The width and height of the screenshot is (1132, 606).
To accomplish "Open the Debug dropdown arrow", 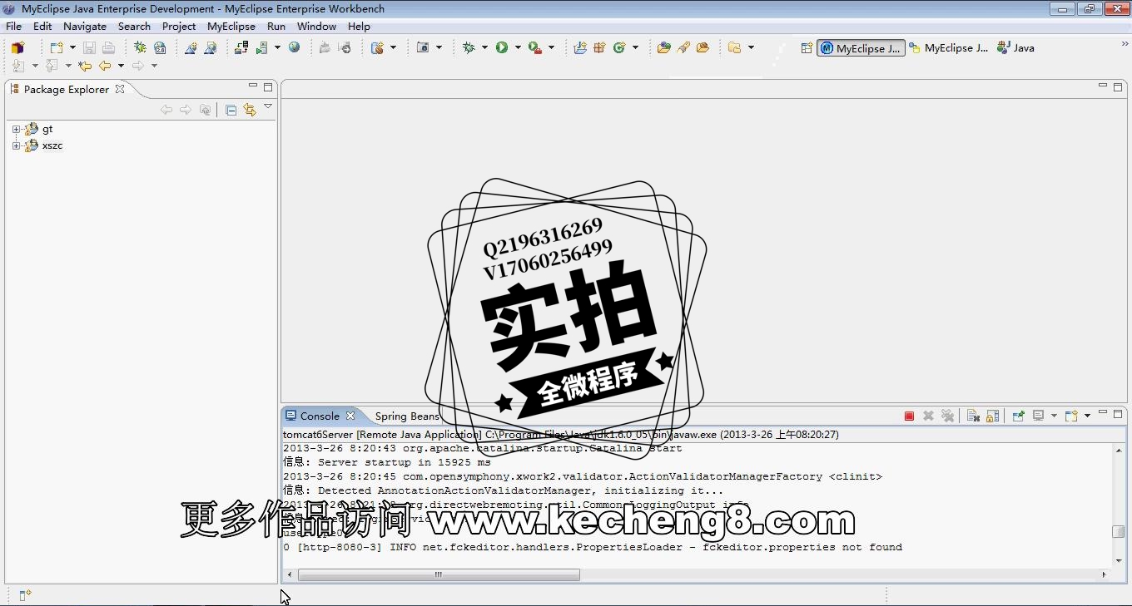I will click(x=484, y=47).
